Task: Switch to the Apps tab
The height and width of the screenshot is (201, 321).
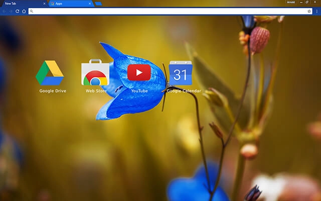Action: 71,4
